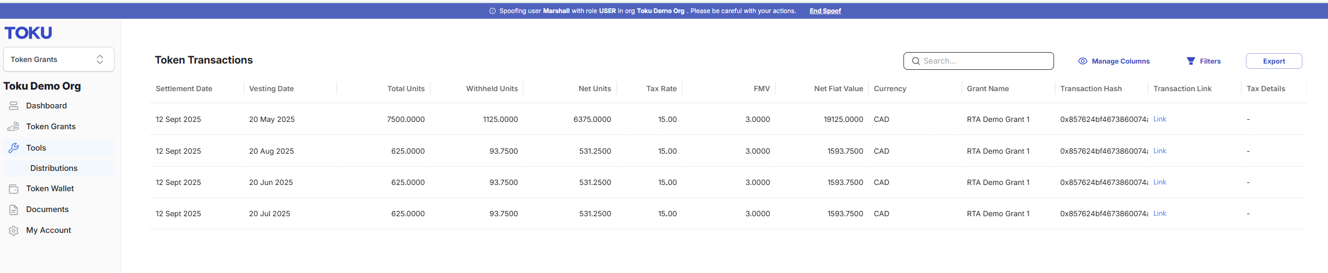Image resolution: width=1328 pixels, height=273 pixels.
Task: Click the Token Grants hand-coins icon
Action: tap(14, 127)
